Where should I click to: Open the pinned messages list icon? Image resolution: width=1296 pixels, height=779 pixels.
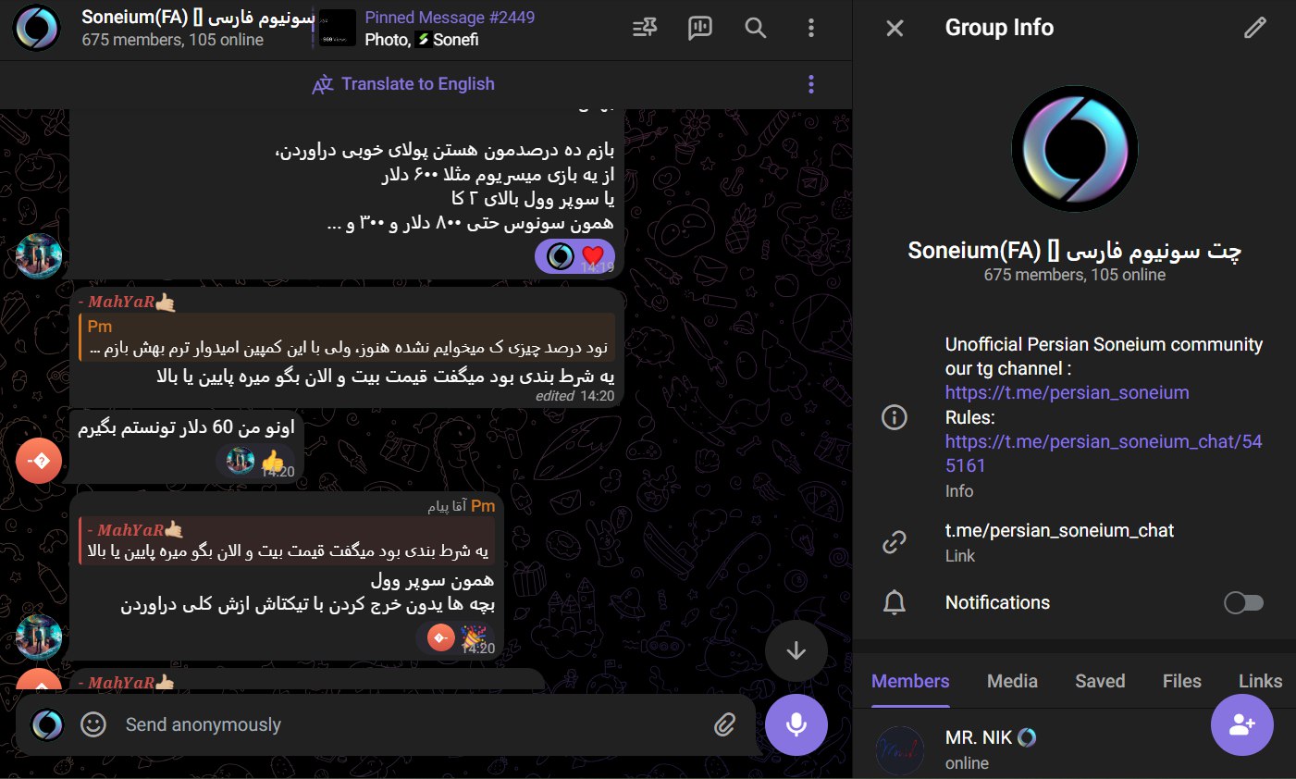(645, 28)
